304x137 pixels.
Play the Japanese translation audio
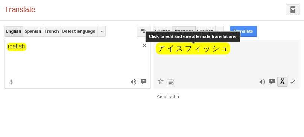click(x=262, y=82)
